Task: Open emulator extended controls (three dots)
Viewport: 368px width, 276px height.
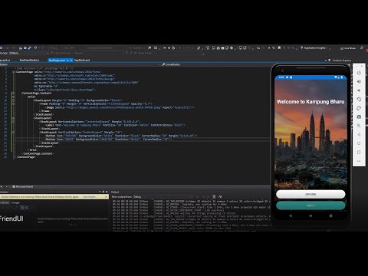Action: click(359, 161)
